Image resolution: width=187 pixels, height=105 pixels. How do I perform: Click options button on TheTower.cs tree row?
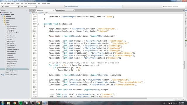coord(28,69)
